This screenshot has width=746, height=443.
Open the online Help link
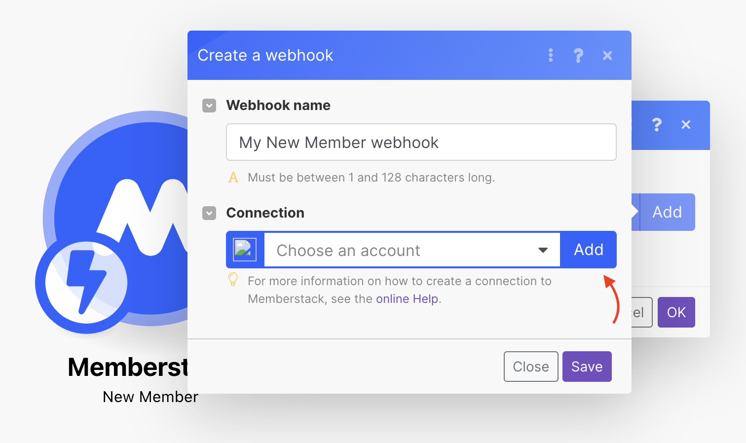(407, 299)
